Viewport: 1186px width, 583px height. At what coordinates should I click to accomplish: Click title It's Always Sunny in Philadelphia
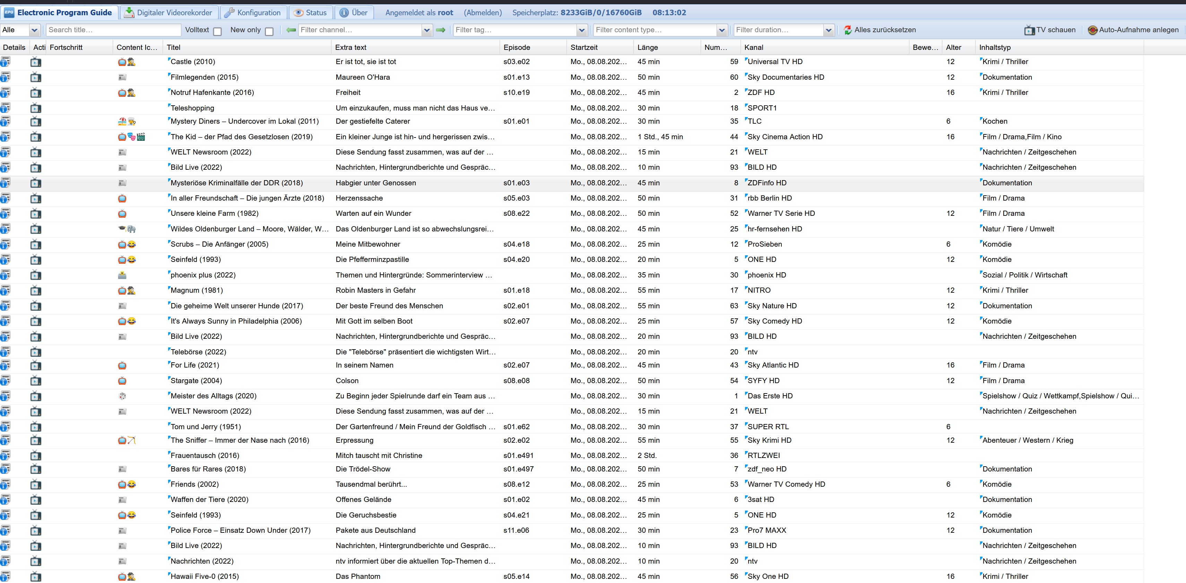[x=236, y=321]
